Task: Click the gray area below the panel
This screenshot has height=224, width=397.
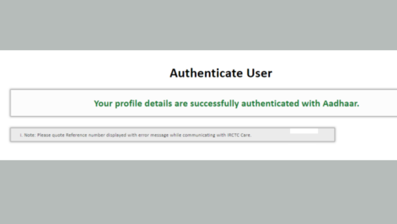Action: coord(198,192)
